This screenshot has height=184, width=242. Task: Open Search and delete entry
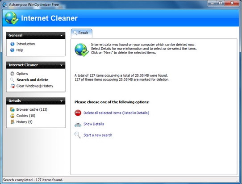[x=33, y=80]
